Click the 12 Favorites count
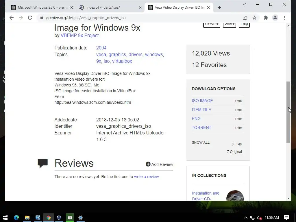The height and width of the screenshot is (222, 296). point(209,65)
